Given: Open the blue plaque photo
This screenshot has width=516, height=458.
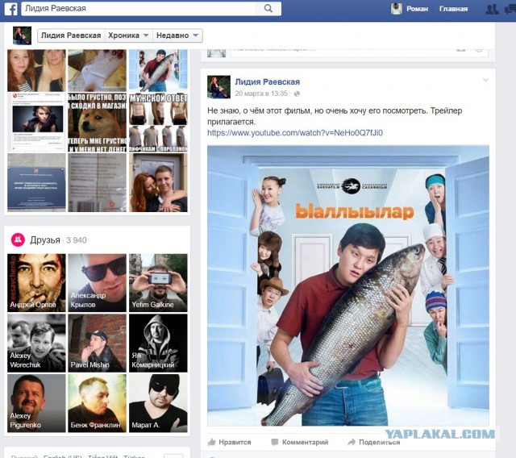Looking at the screenshot, I should 36,183.
